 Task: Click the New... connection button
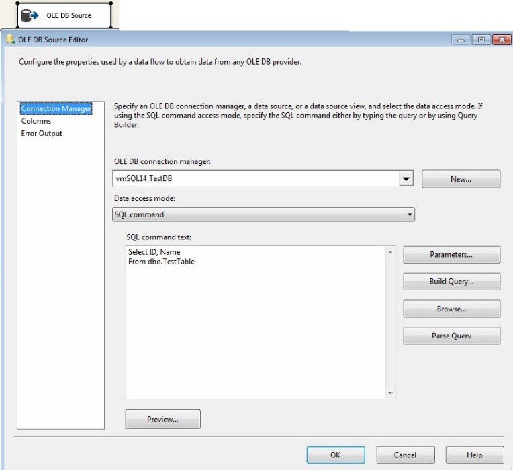tap(461, 179)
